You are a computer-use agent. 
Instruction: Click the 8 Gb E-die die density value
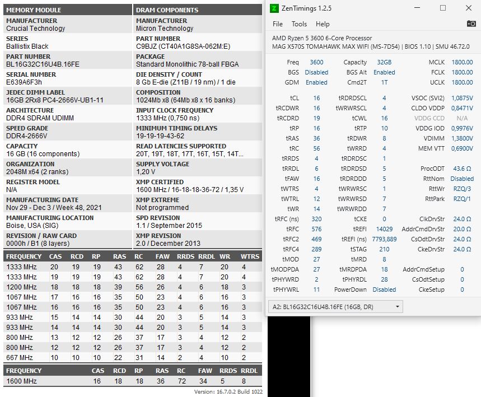[x=185, y=82]
